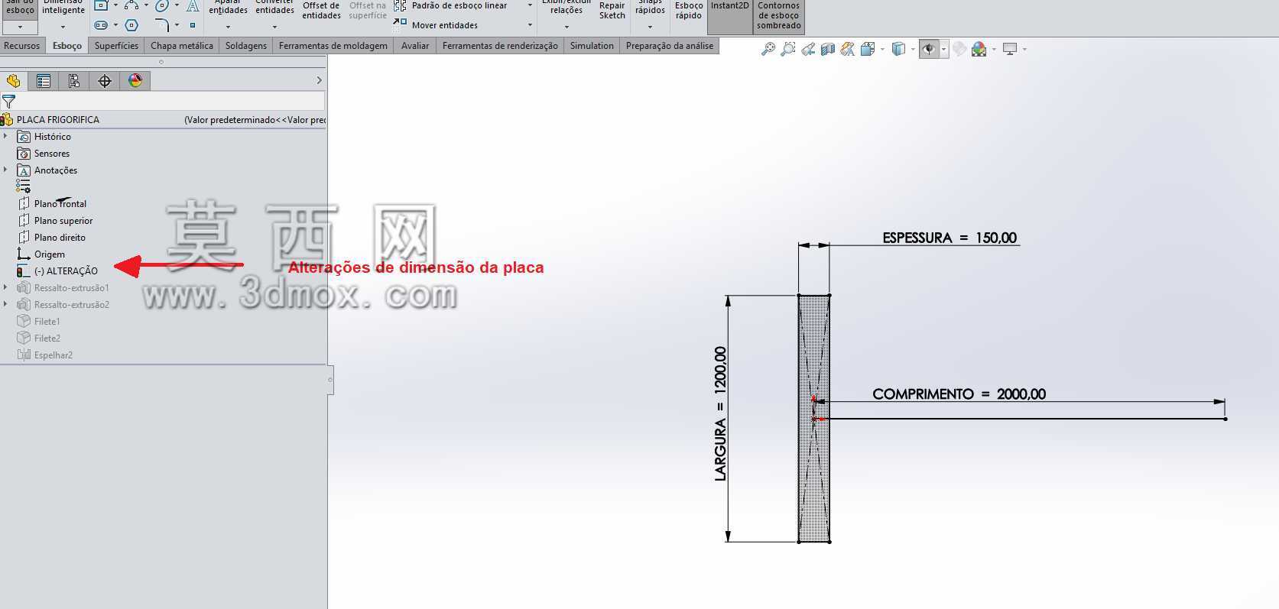Image resolution: width=1279 pixels, height=609 pixels.
Task: Open Dimensão inteligente dropdown arrow
Action: [63, 27]
